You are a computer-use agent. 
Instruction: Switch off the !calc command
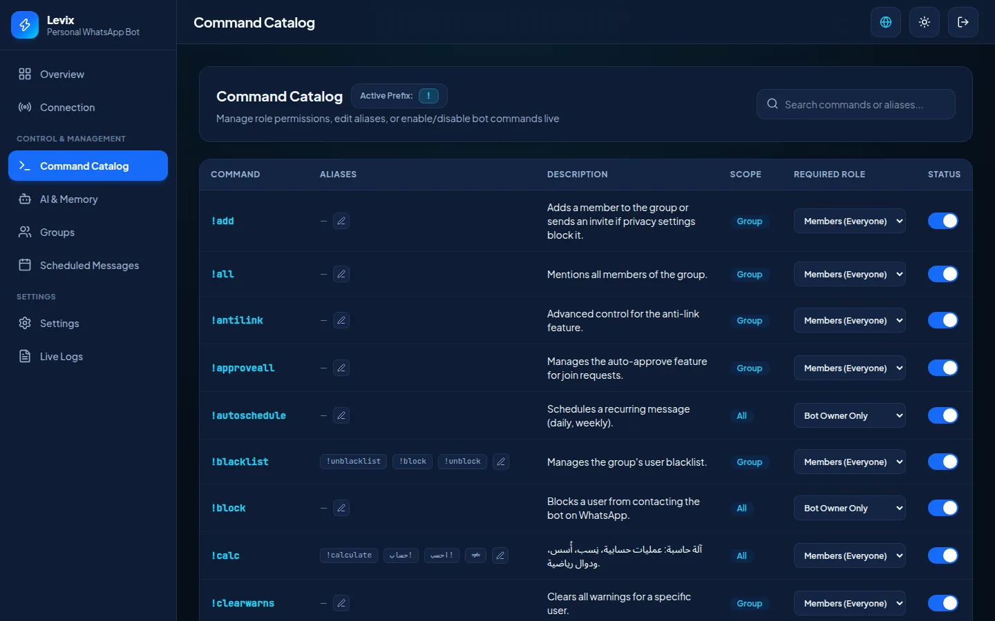(943, 555)
